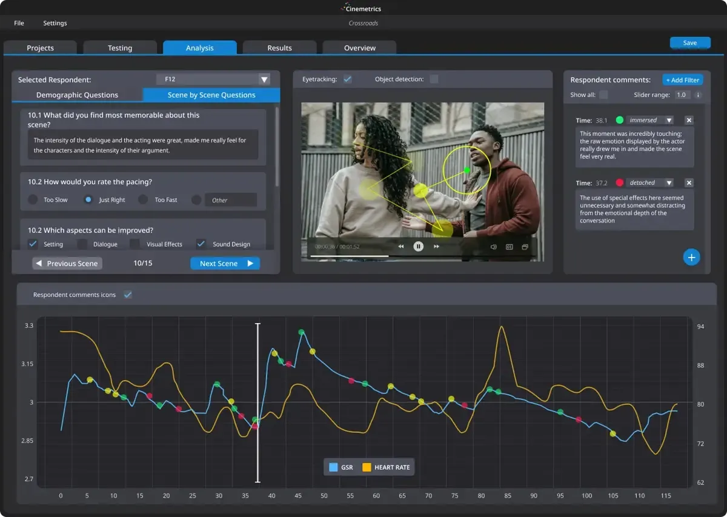Dismiss the detached comment with its X

(x=689, y=182)
